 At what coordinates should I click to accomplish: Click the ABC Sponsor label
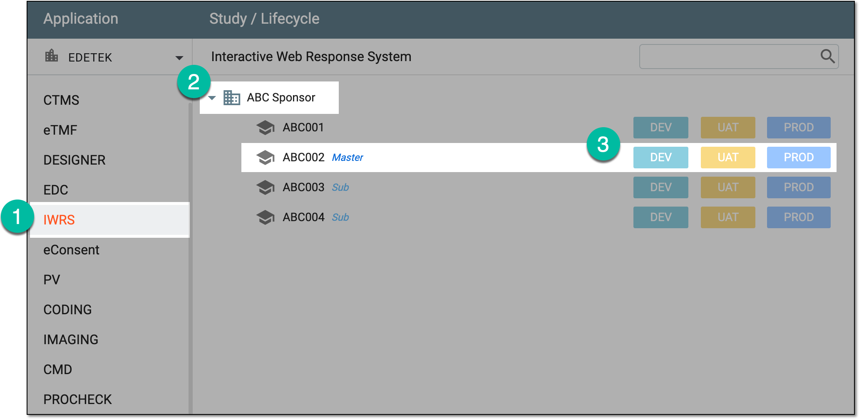pos(281,98)
